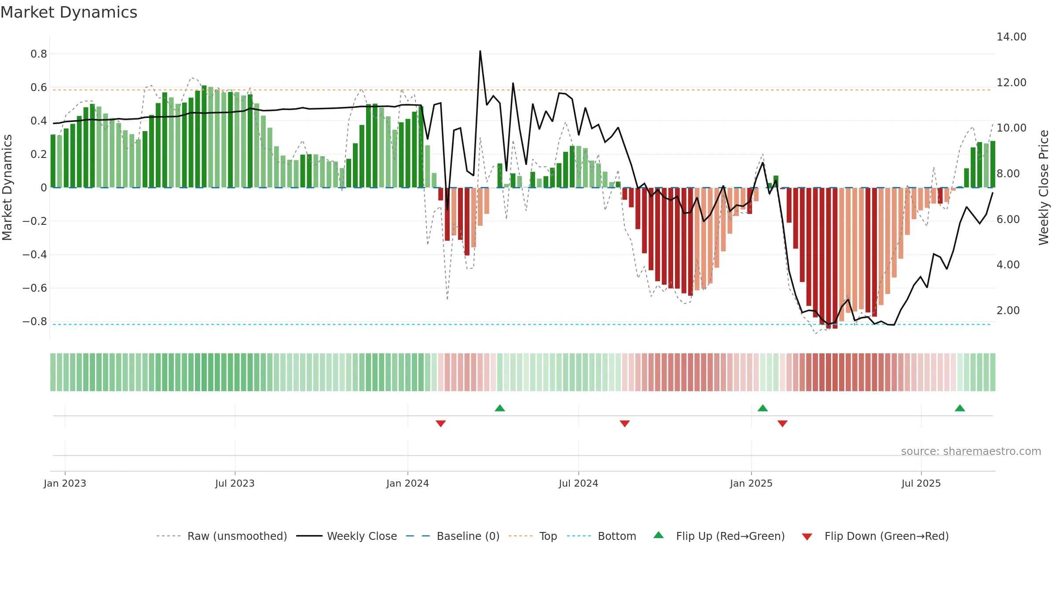Click green flip-up marker near Jan 2025
The height and width of the screenshot is (594, 1056).
(763, 408)
